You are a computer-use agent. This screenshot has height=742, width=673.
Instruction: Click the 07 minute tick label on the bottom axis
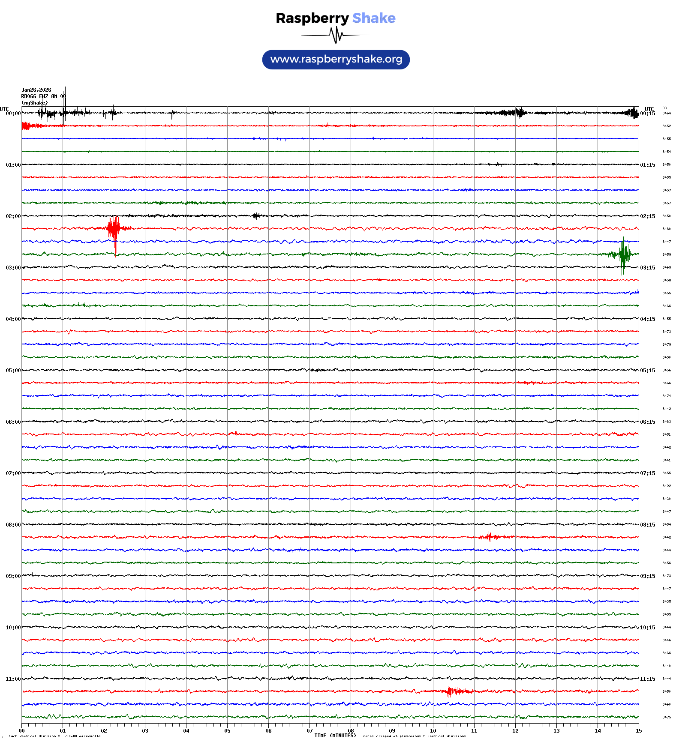pos(309,731)
